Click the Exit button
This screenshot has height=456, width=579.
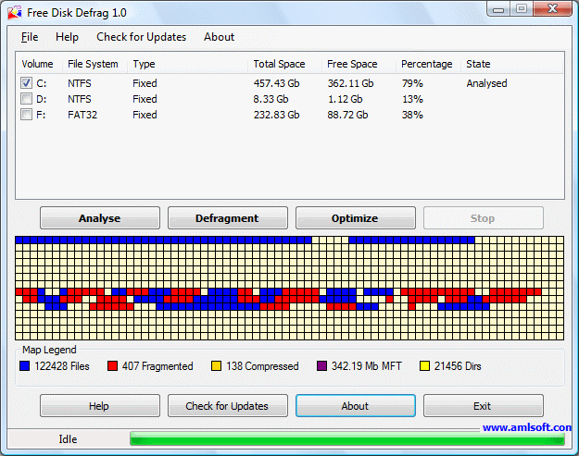tap(483, 406)
